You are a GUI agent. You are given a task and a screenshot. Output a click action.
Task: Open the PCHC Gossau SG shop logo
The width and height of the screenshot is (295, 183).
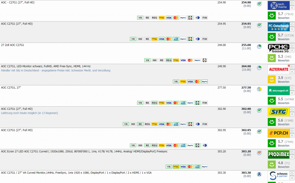point(279,48)
